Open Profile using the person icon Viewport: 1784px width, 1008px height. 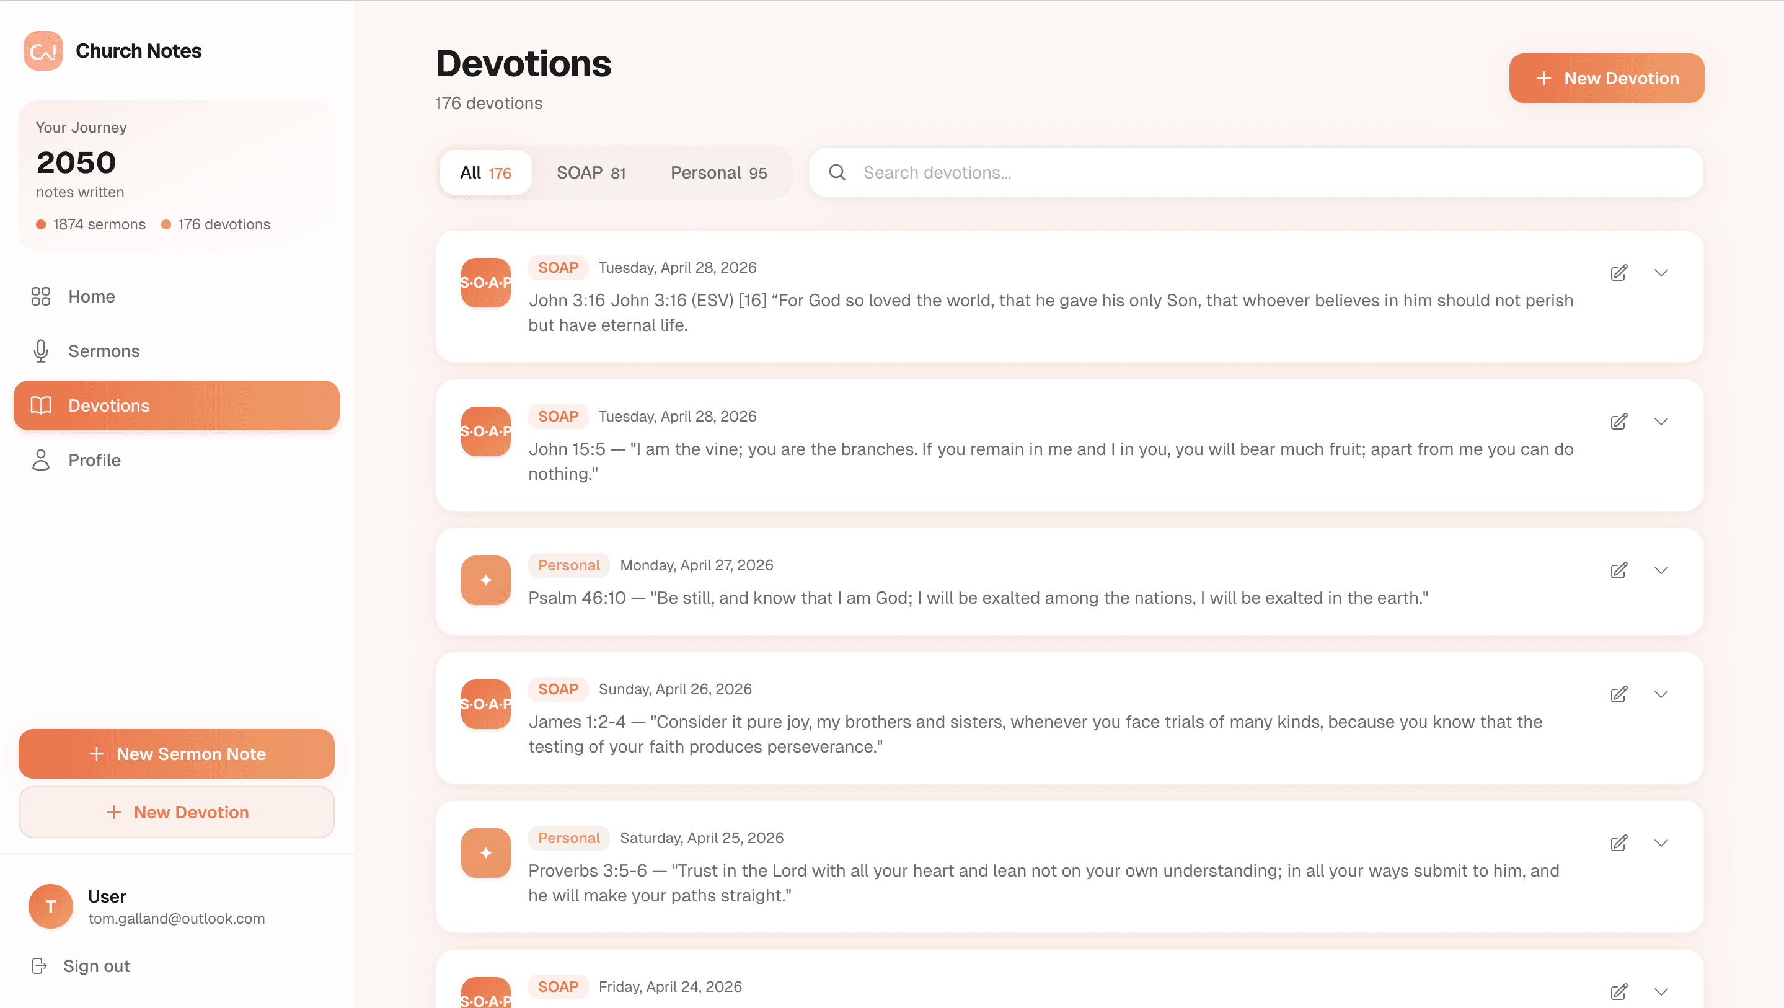40,459
